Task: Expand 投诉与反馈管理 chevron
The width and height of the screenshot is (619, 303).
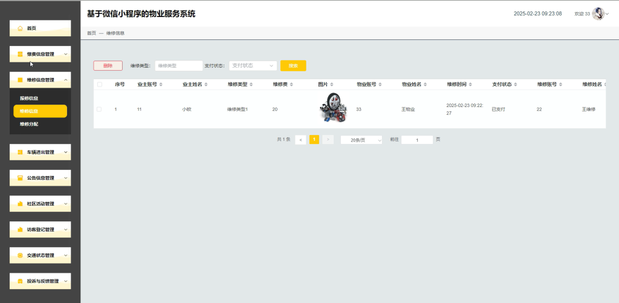Action: click(65, 281)
